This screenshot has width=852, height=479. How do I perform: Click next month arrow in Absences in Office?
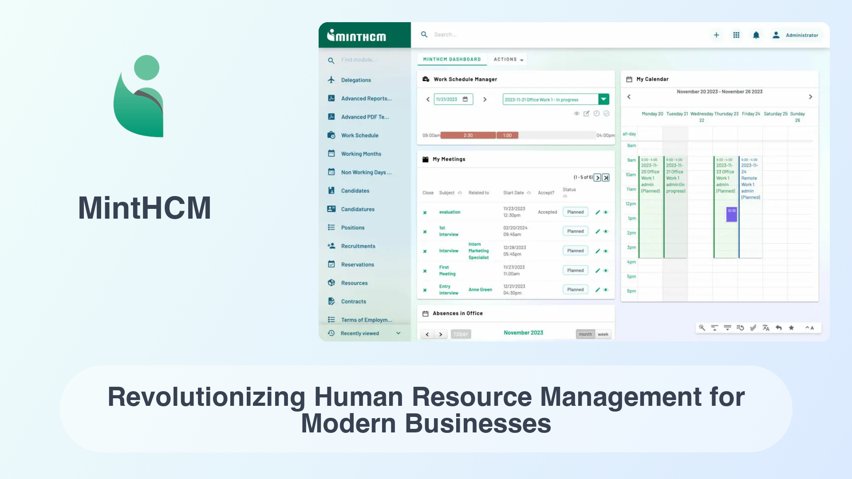[x=440, y=334]
